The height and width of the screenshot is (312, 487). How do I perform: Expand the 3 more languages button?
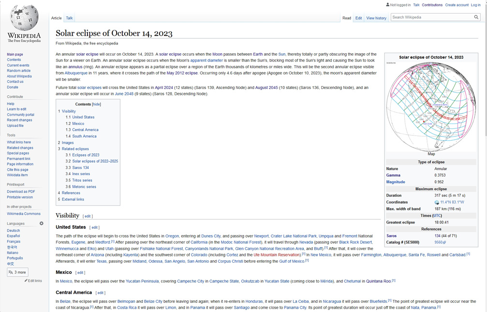tap(17, 272)
